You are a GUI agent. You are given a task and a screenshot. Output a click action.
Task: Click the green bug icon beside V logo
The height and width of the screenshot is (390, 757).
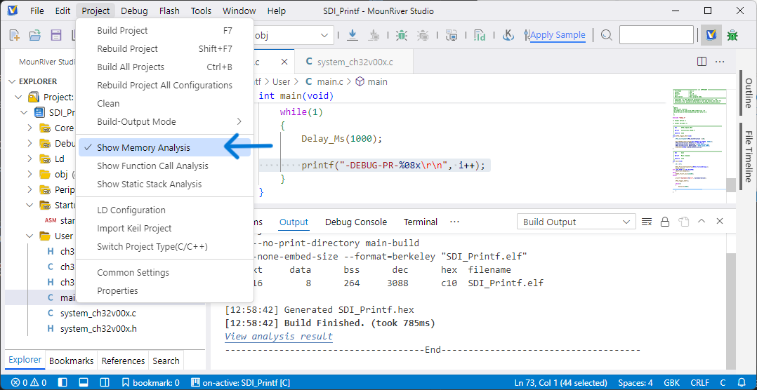(733, 35)
